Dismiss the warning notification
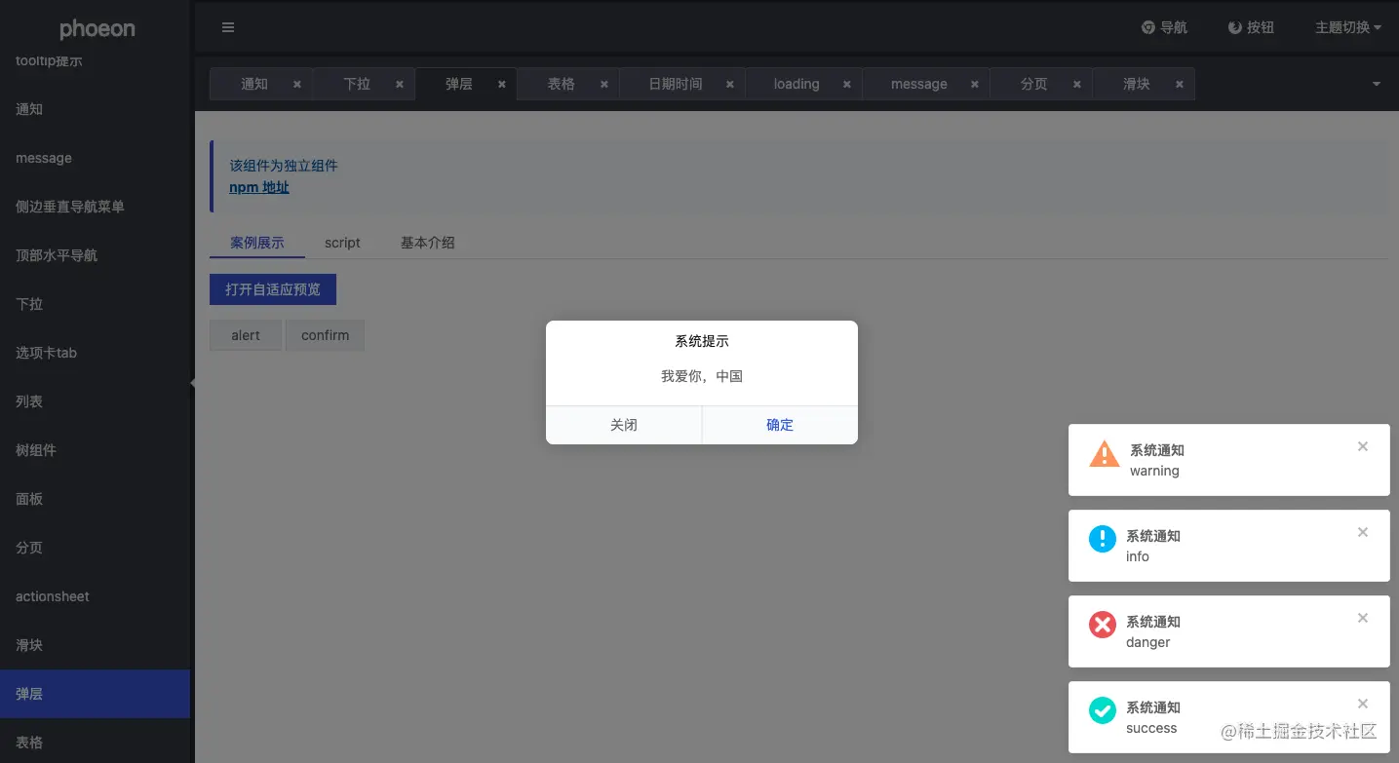The image size is (1399, 763). (x=1363, y=446)
